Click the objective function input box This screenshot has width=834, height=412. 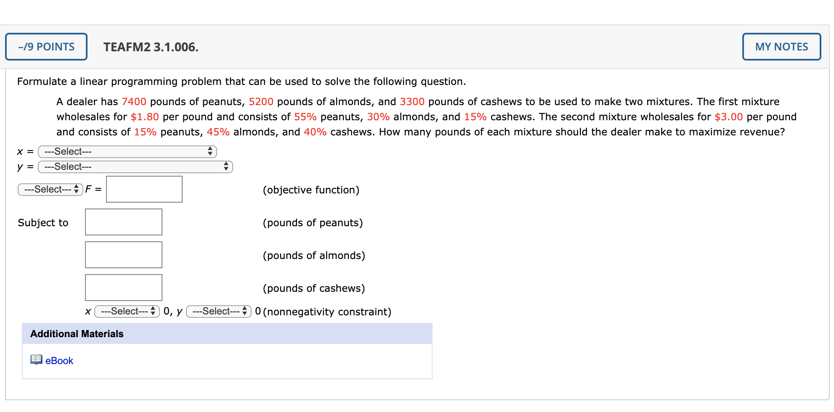[x=144, y=189]
